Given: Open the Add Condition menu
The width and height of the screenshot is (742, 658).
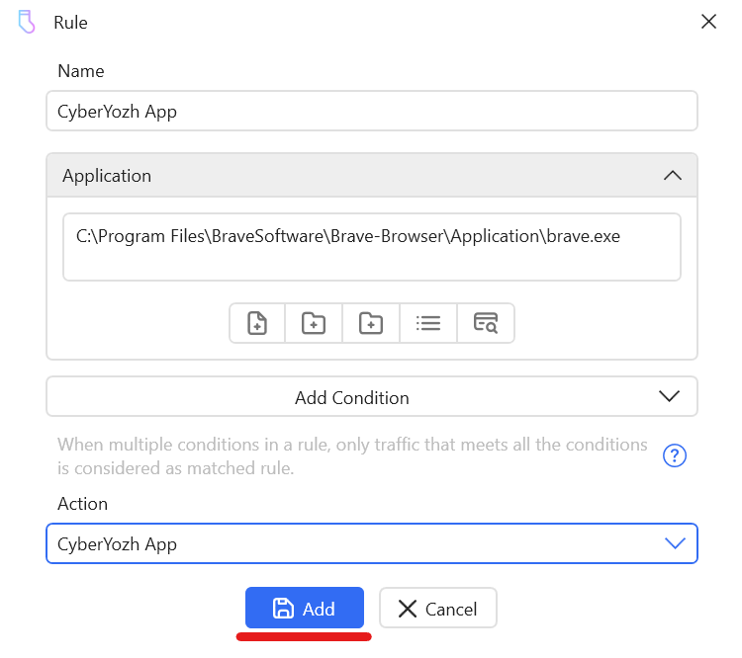Looking at the screenshot, I should 352,397.
